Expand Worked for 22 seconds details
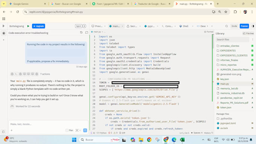Viewport: 256px width, 144px height. pos(28,106)
